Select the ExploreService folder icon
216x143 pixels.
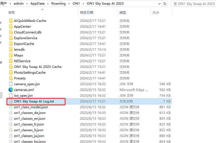pyautogui.click(x=11, y=38)
